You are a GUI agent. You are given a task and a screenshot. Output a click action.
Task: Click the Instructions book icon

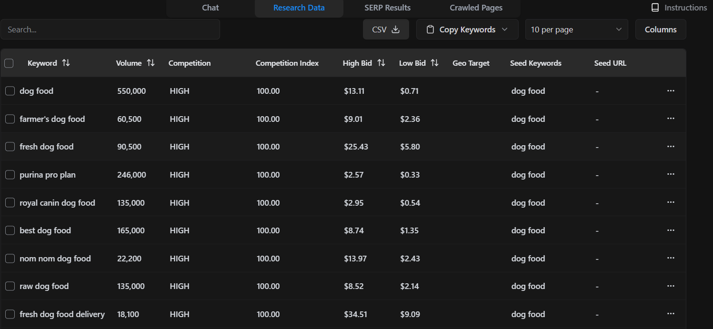click(x=655, y=8)
